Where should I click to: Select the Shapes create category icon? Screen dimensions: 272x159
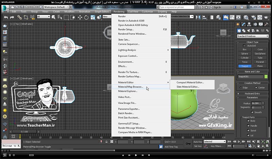pyautogui.click(x=244, y=31)
